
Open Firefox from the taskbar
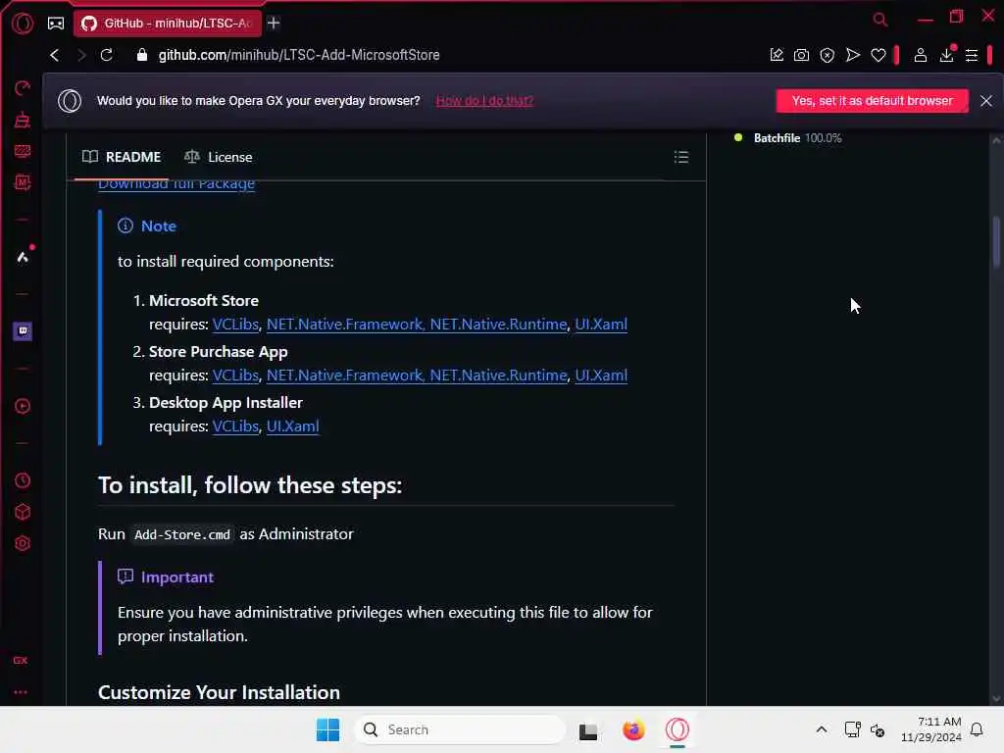(633, 729)
